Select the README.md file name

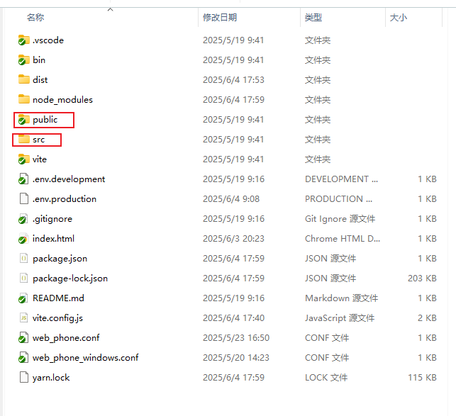(x=58, y=298)
